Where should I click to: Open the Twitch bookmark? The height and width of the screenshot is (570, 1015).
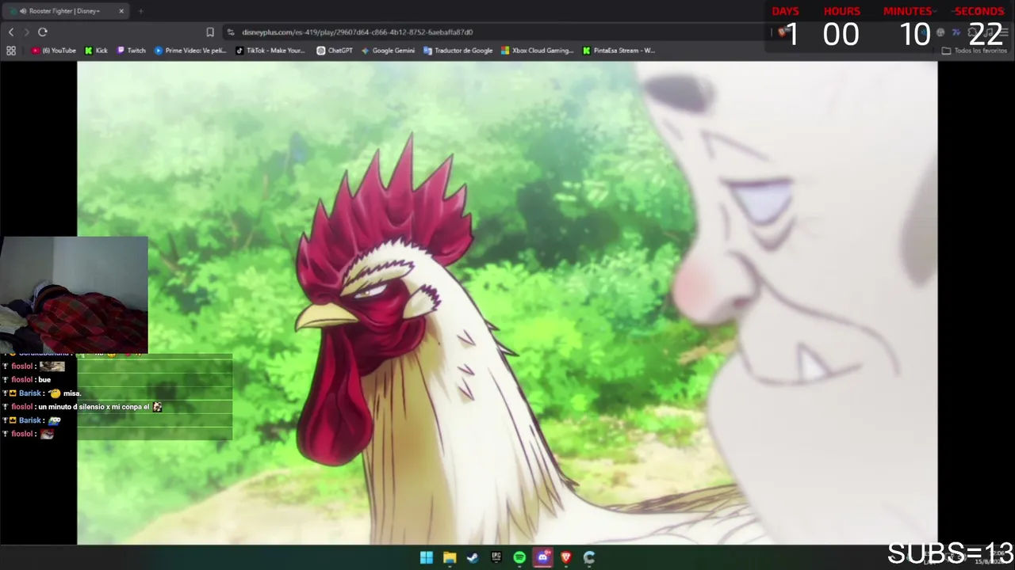(x=132, y=51)
